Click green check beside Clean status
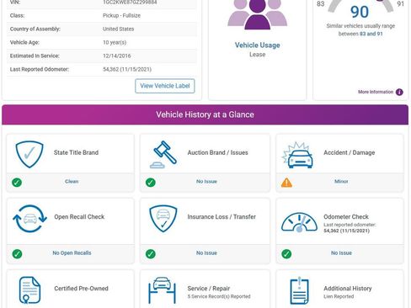411x308 pixels. coord(17,183)
